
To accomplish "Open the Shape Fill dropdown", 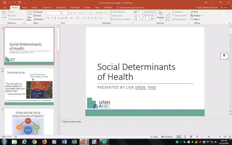I will 178,12.
